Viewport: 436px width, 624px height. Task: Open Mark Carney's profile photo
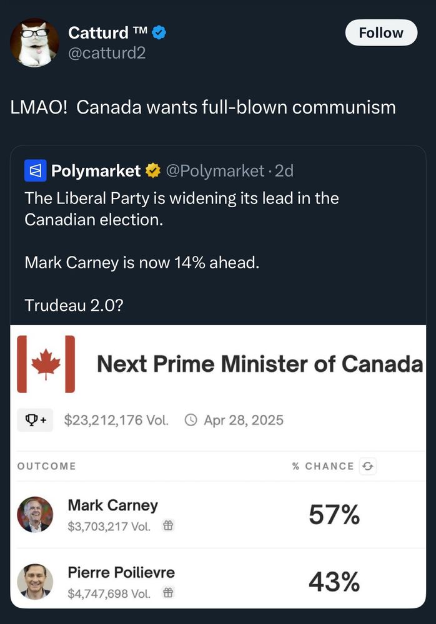35,514
